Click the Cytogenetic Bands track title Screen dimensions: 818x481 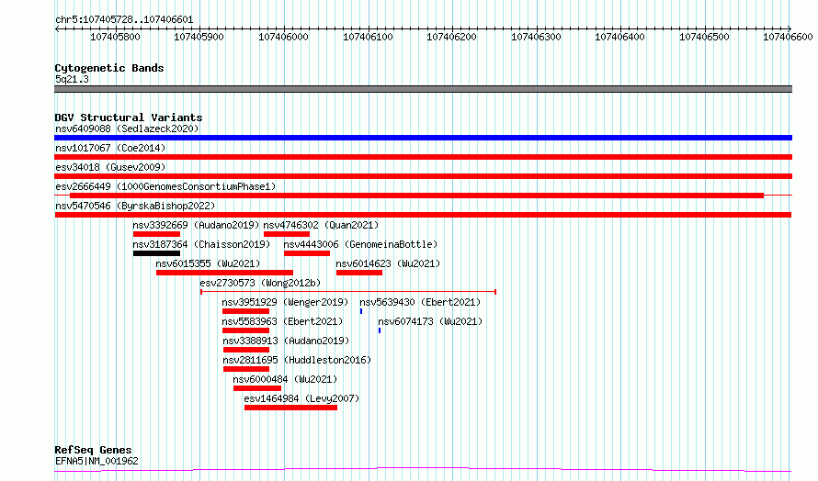(109, 68)
